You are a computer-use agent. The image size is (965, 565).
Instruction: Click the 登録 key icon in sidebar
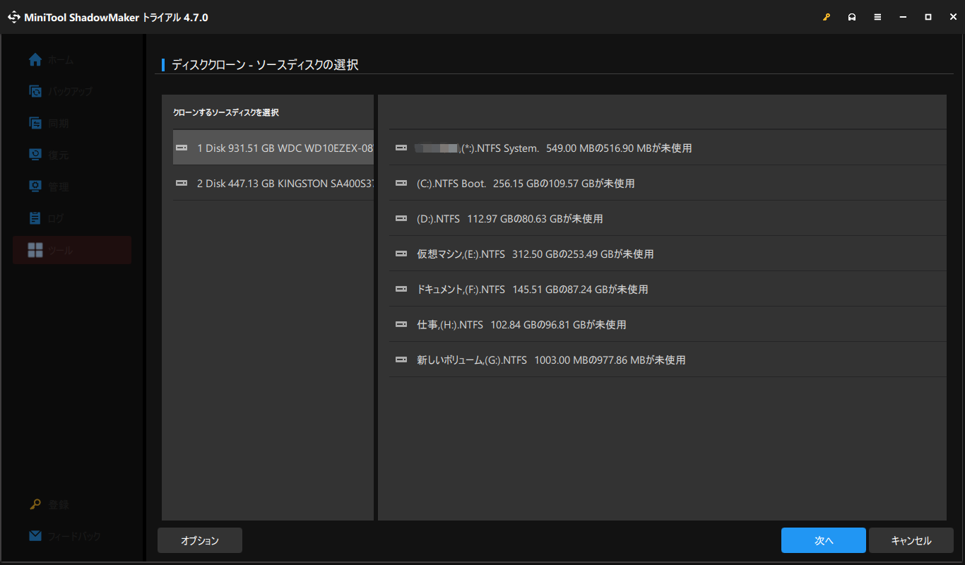pyautogui.click(x=35, y=504)
